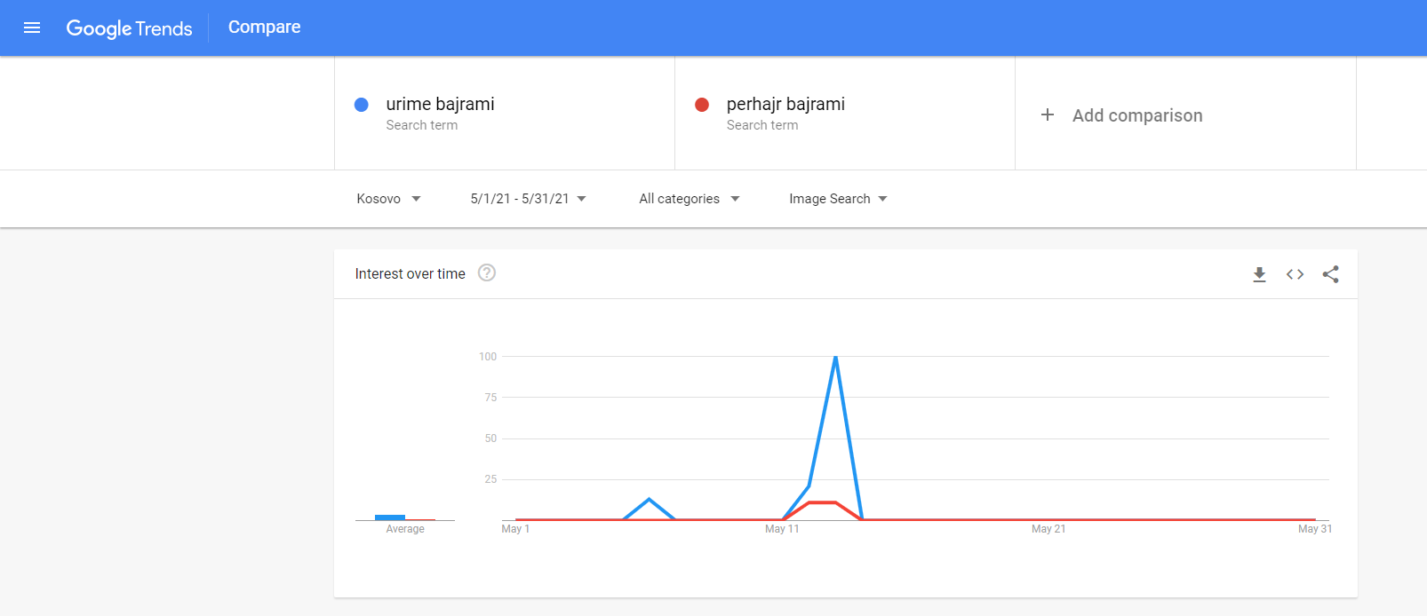Share the interest over time chart
Viewport: 1427px width, 616px height.
point(1330,274)
